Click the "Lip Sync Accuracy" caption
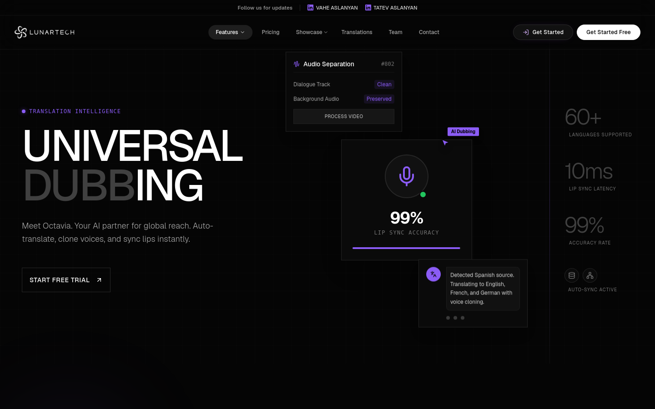The image size is (655, 409). pos(407,233)
